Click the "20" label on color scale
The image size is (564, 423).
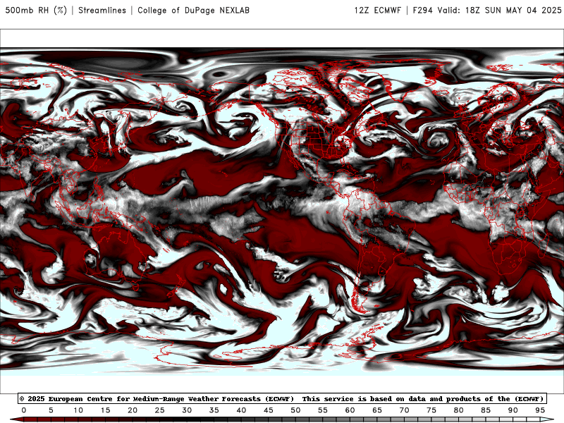(x=133, y=410)
